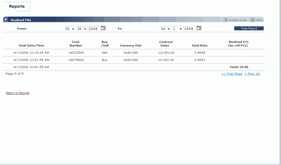This screenshot has height=165, width=281.
Task: Click the Print icon
Action: pyautogui.click(x=252, y=20)
